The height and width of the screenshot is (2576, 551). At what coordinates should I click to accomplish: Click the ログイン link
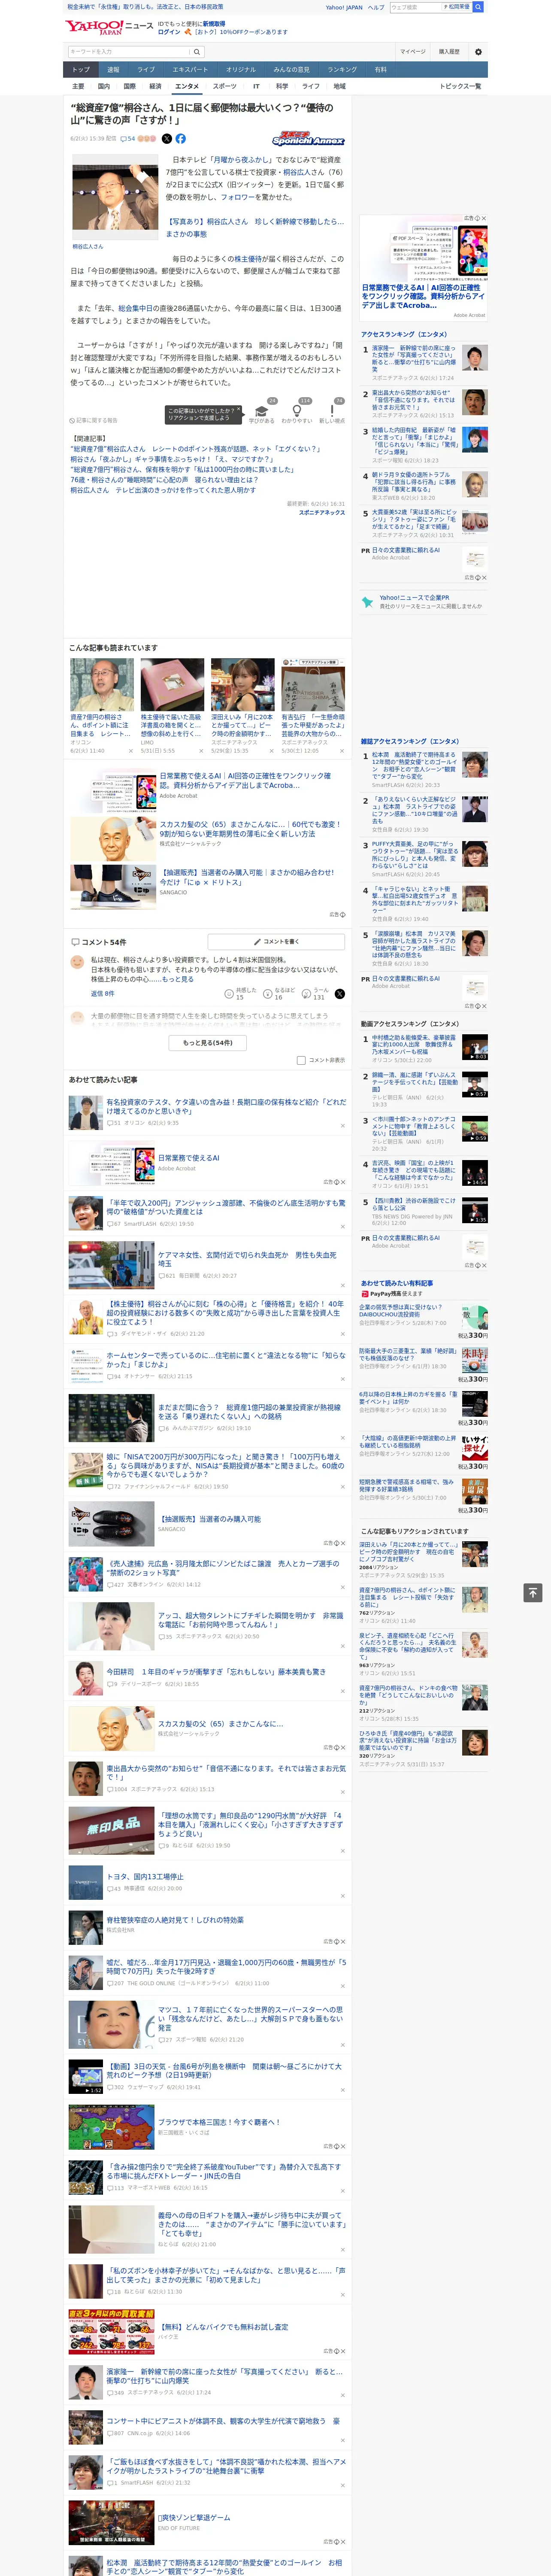click(x=169, y=32)
